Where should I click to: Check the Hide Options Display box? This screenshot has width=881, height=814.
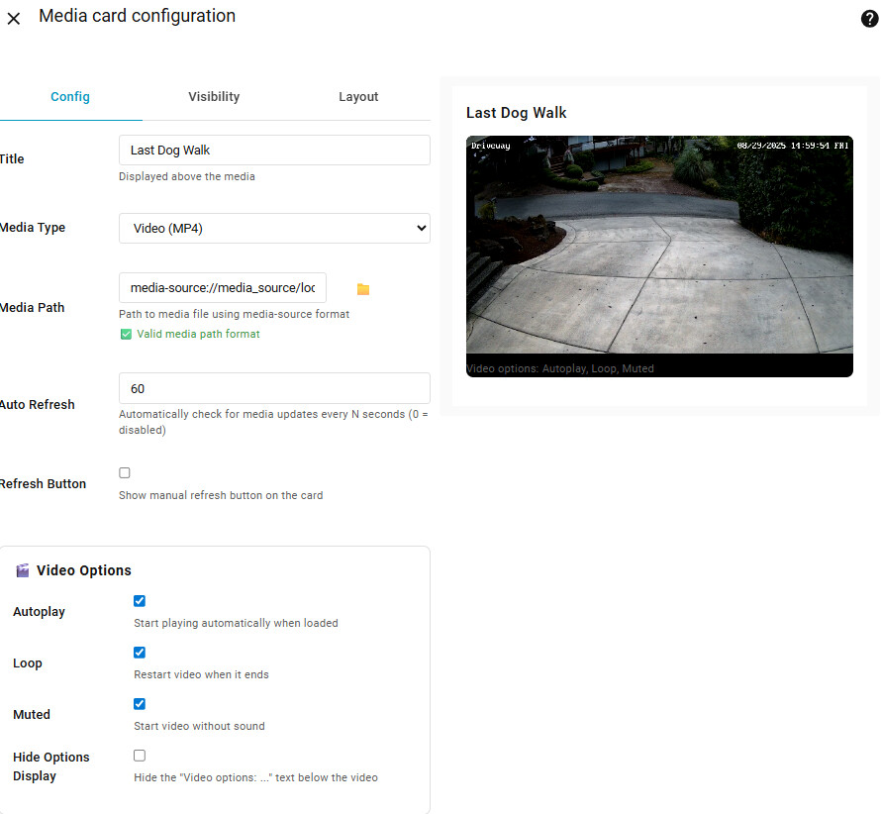[x=140, y=756]
